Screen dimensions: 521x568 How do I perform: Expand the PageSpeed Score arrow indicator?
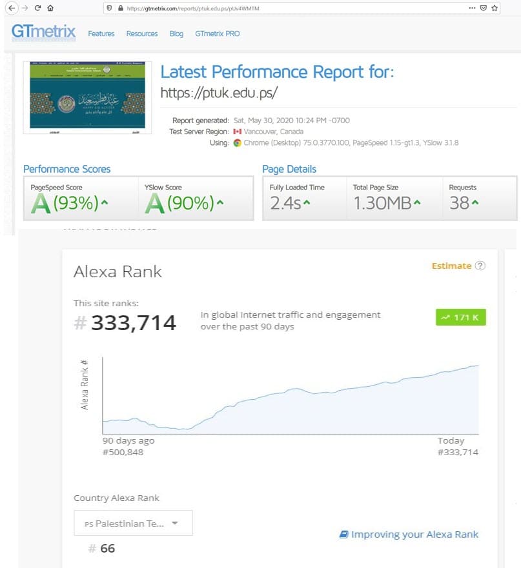(105, 204)
